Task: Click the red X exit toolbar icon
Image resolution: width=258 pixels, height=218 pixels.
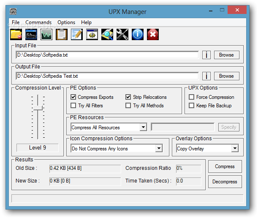Action: point(153,34)
